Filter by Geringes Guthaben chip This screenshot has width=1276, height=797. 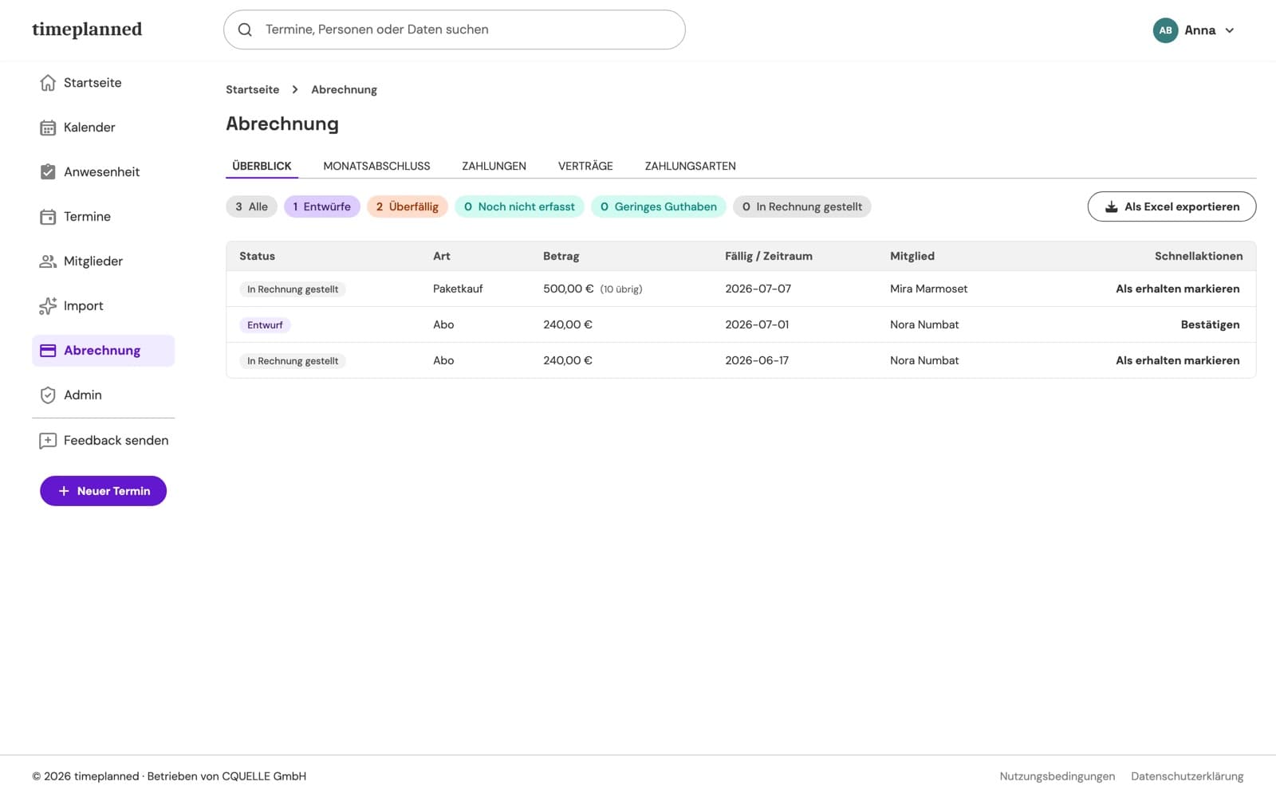tap(659, 207)
